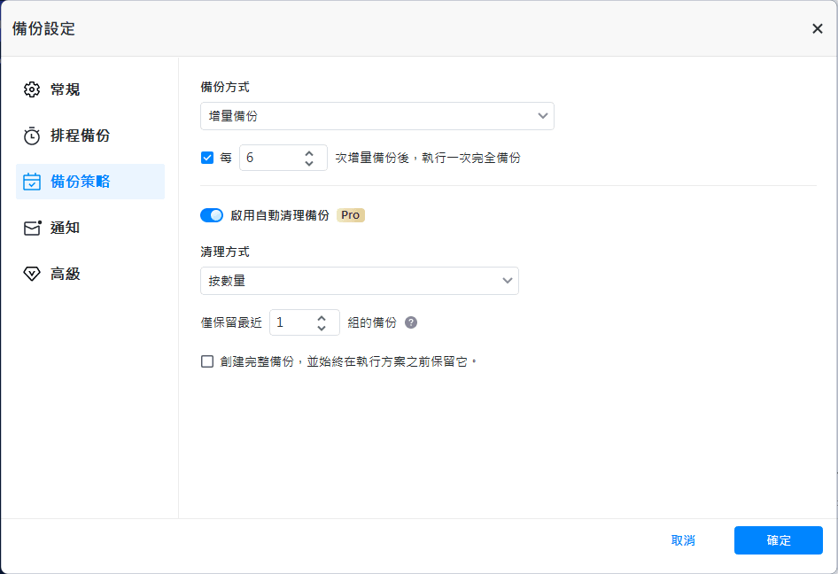Click the stopwatch icon for 排程備份
Image resolution: width=838 pixels, height=574 pixels.
tap(32, 136)
